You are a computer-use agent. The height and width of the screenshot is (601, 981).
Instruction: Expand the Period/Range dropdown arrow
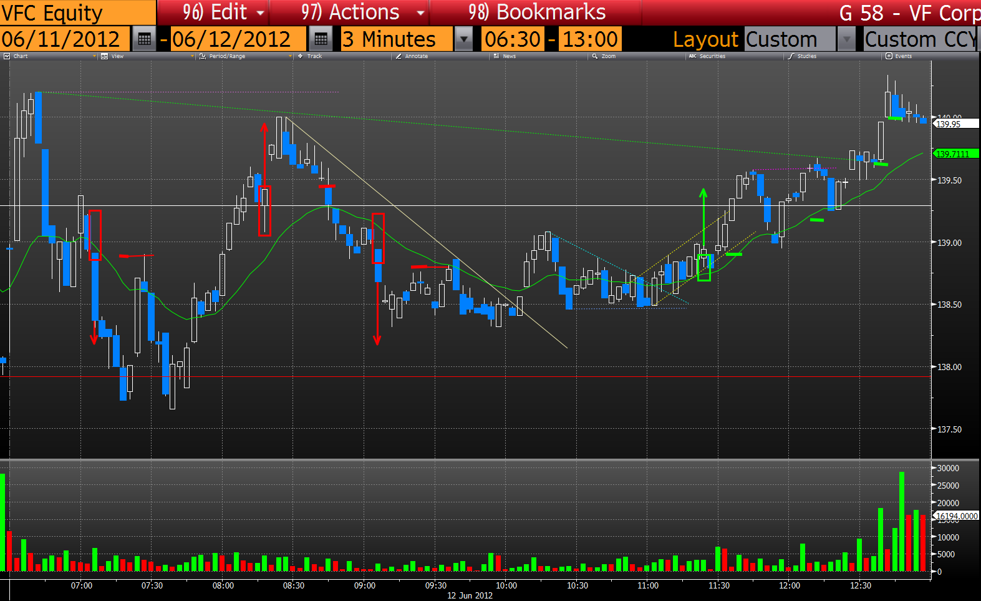(x=290, y=56)
